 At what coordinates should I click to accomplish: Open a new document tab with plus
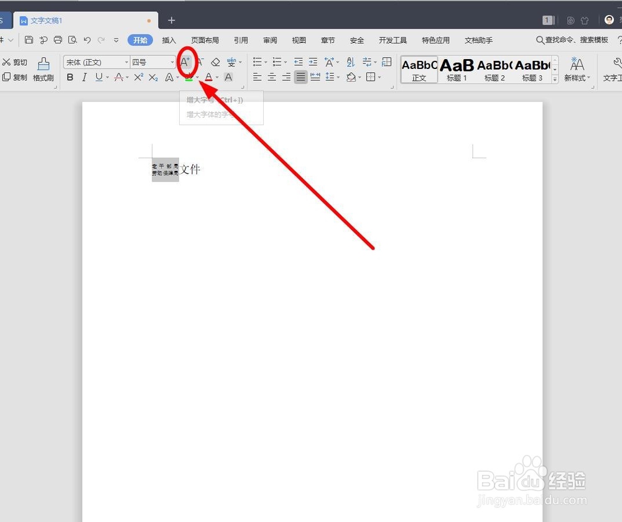point(172,21)
